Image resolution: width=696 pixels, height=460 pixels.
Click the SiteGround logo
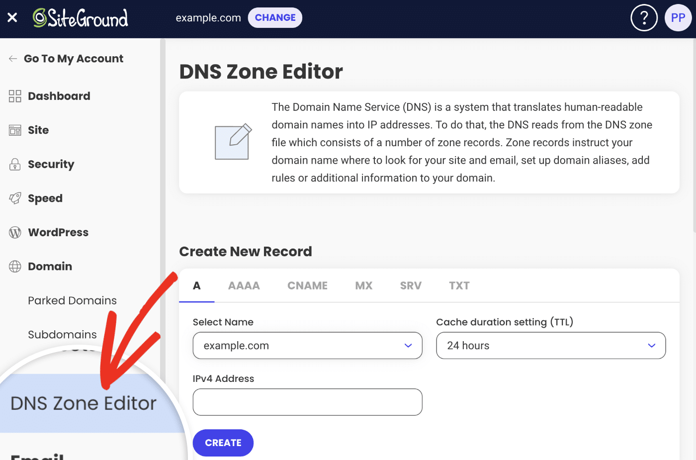81,18
